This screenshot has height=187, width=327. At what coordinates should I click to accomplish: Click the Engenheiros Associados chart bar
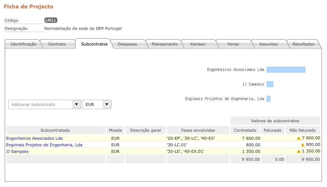point(285,69)
